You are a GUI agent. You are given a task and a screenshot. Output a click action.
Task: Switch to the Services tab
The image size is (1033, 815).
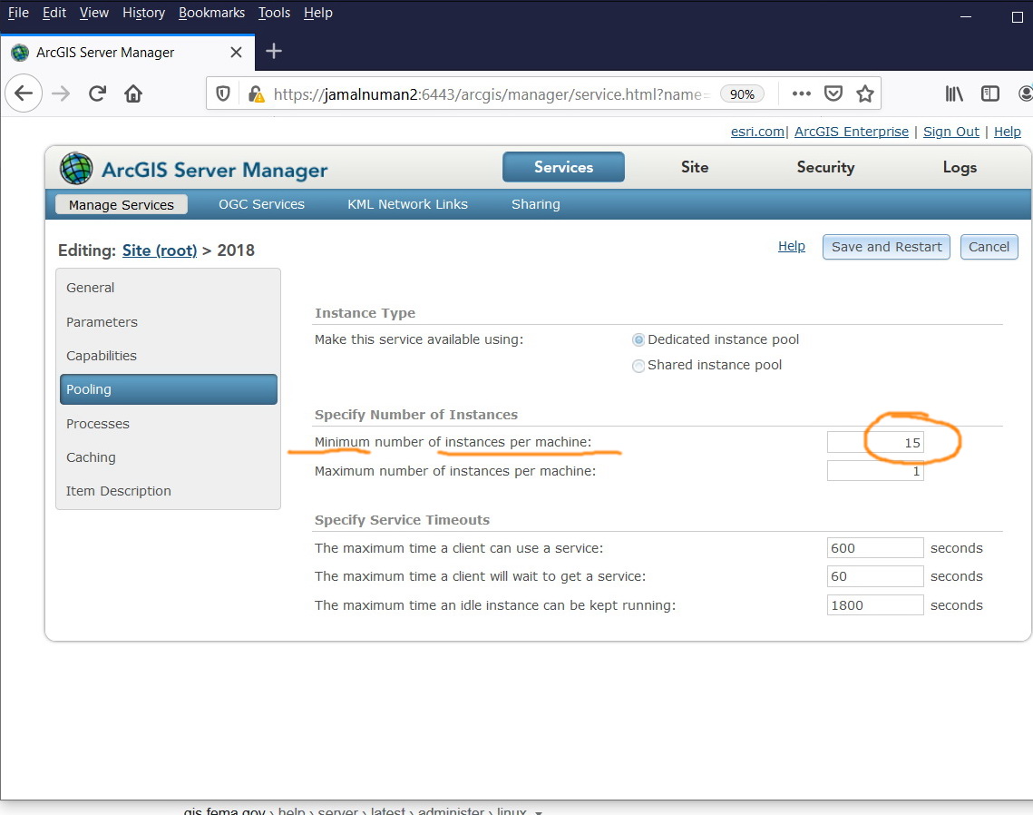click(x=563, y=168)
